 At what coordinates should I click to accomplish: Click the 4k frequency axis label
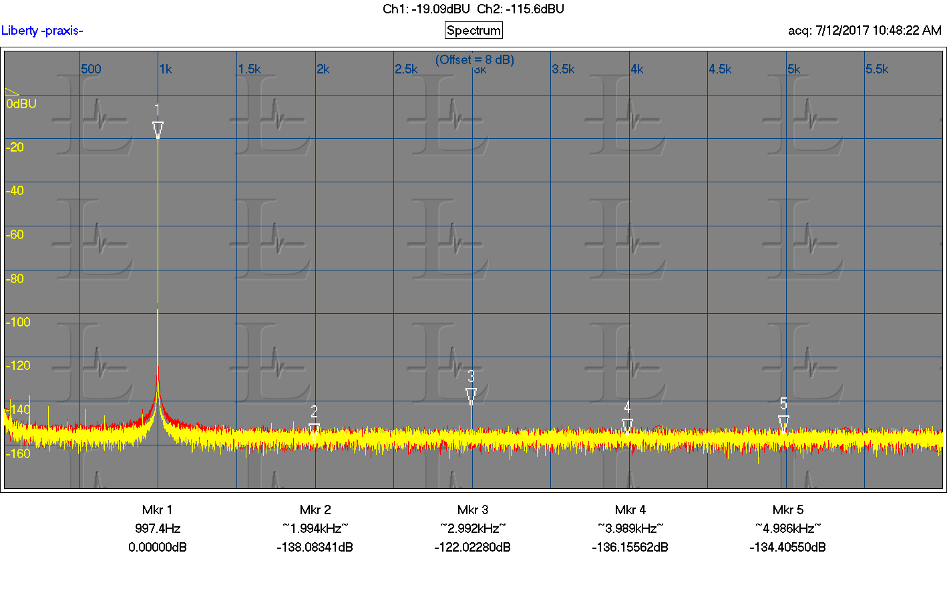[637, 69]
